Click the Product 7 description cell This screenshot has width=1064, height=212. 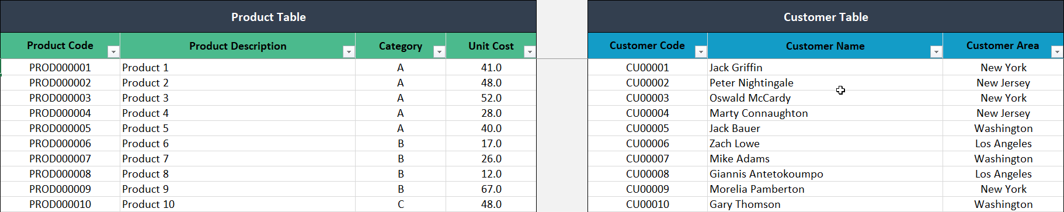point(238,158)
